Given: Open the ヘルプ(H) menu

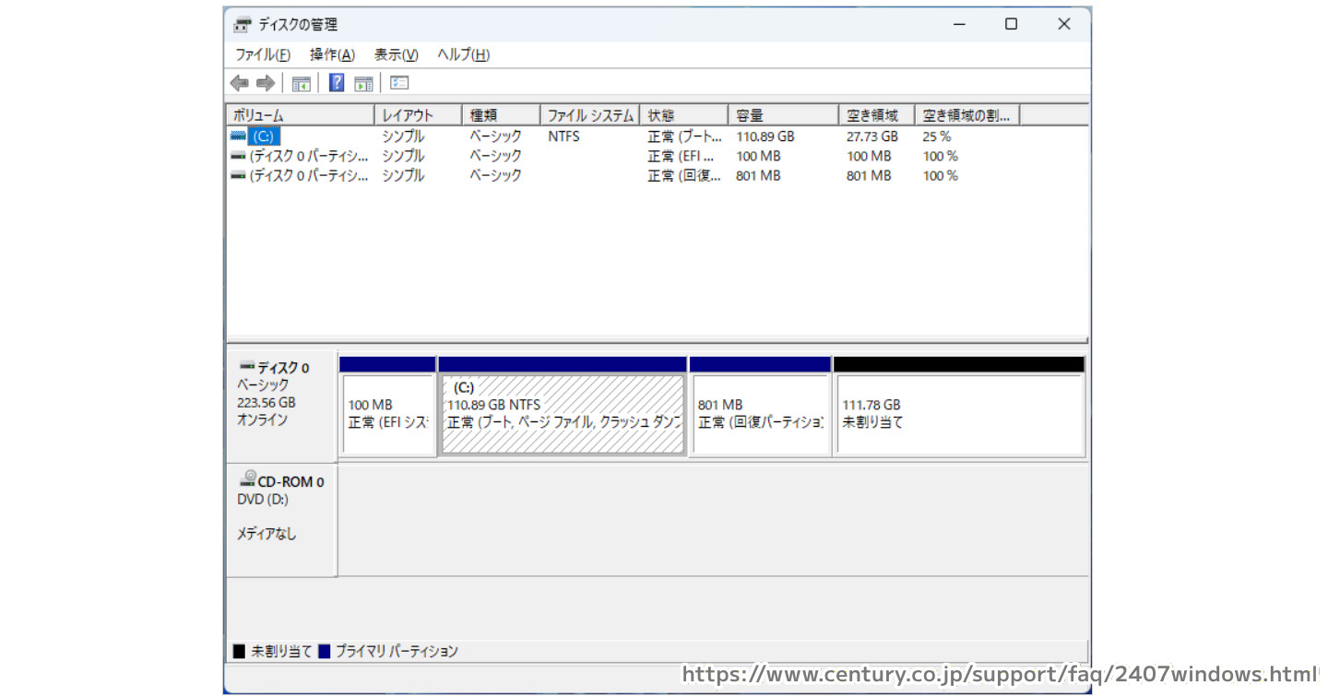Looking at the screenshot, I should pyautogui.click(x=463, y=54).
